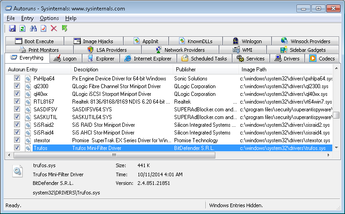Screen dimensions: 345x214
Task: Open the Sidebar Gadgets tab
Action: (x=303, y=50)
